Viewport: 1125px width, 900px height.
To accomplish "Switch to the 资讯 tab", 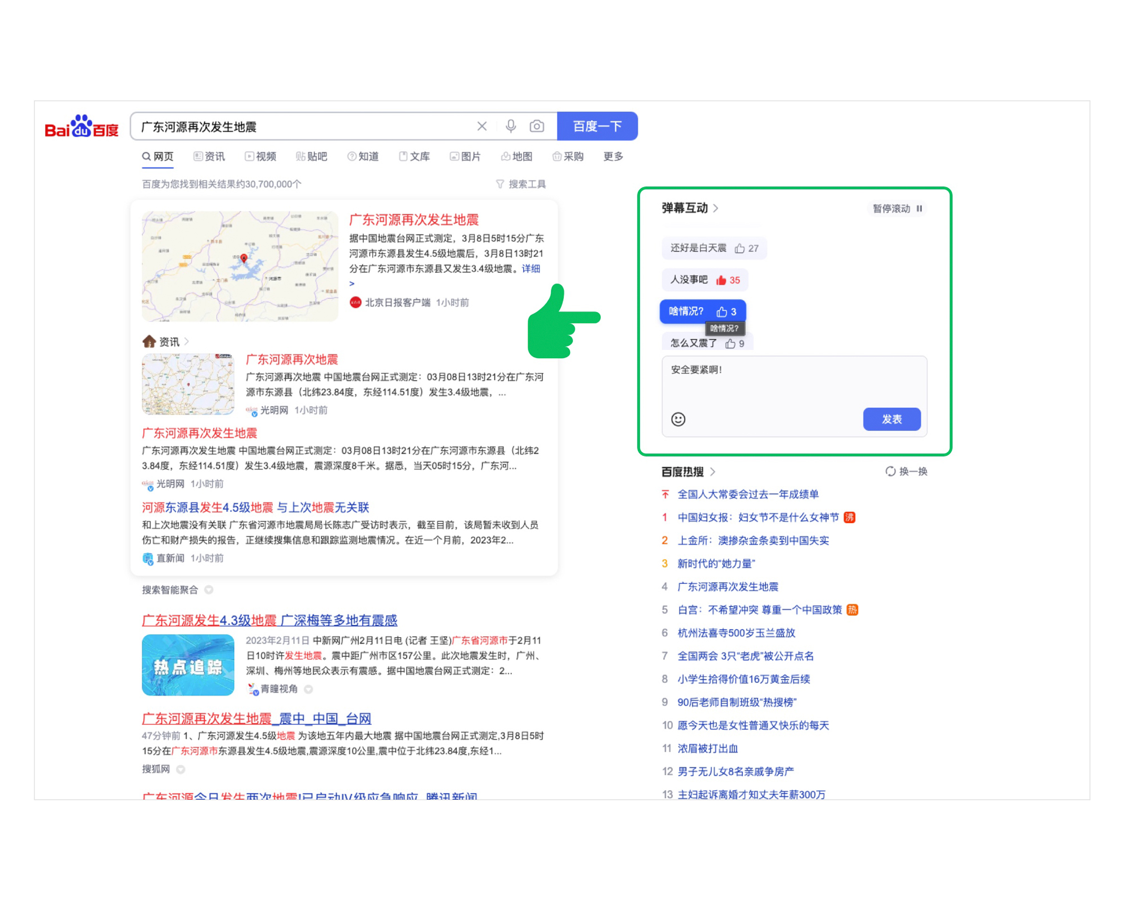I will point(209,156).
